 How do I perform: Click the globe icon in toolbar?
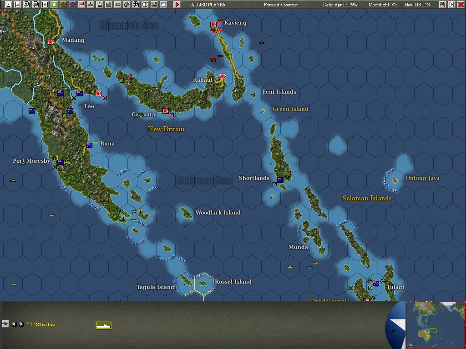[127, 5]
